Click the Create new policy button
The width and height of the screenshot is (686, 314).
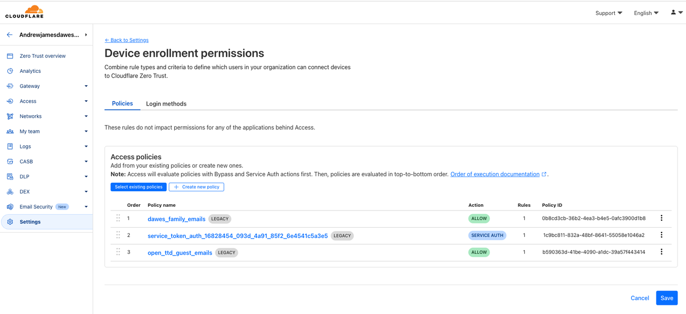point(196,187)
